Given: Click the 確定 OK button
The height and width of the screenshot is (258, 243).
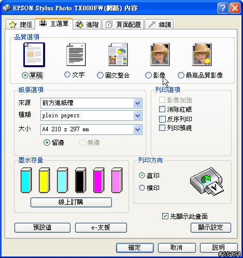Looking at the screenshot, I should click(135, 248).
